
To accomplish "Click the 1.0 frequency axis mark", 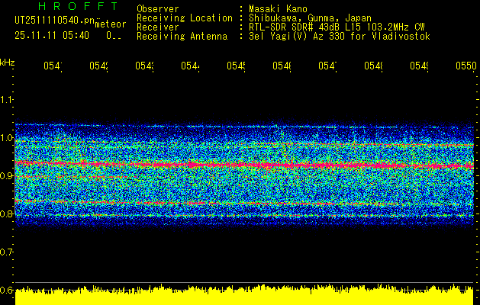I will tap(7, 138).
